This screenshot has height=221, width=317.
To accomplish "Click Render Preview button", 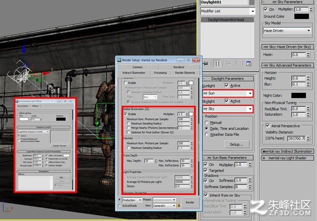I will pyautogui.click(x=60, y=146).
